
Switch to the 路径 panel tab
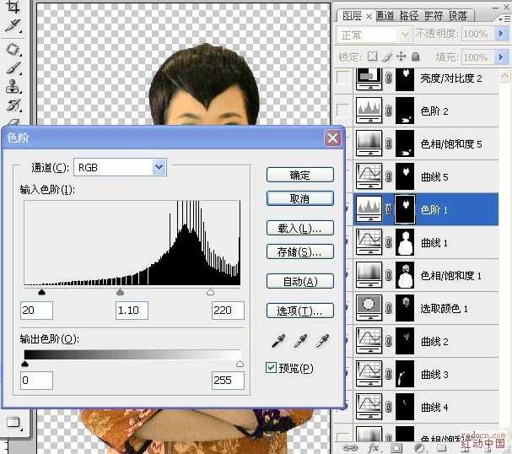click(x=409, y=15)
